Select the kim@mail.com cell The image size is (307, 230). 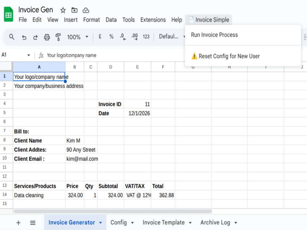point(75,159)
